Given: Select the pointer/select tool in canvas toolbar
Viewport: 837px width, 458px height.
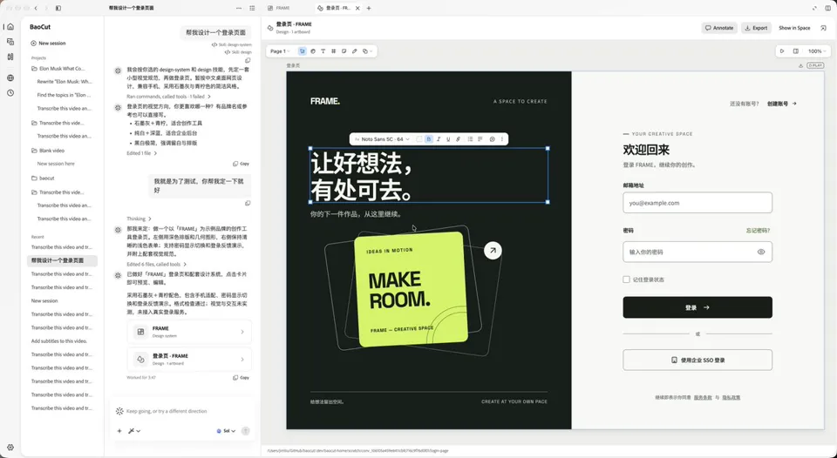Looking at the screenshot, I should point(303,51).
